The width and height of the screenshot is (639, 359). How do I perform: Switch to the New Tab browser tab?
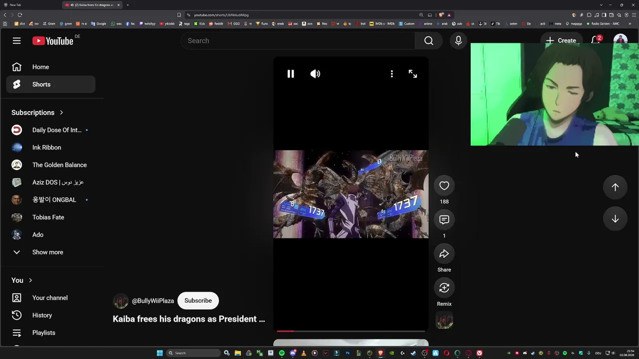[x=30, y=5]
